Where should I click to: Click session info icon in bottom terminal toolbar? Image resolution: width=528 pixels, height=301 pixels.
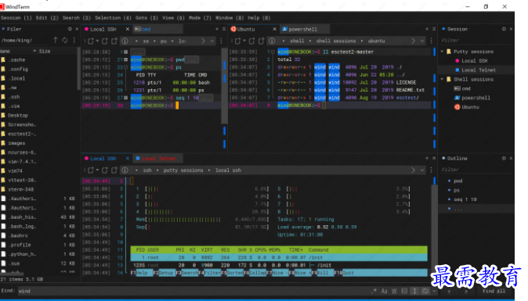(x=125, y=170)
